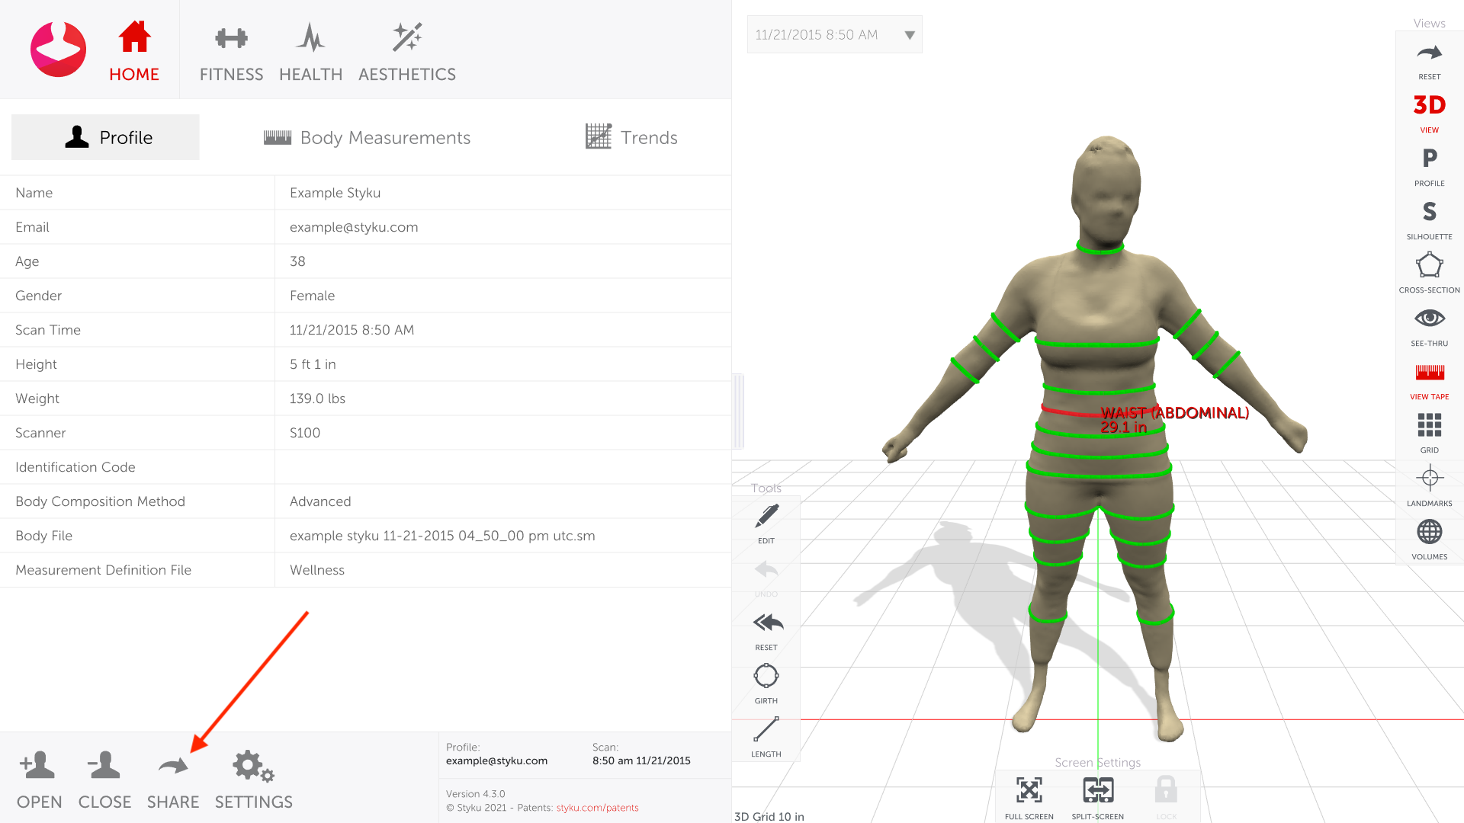This screenshot has height=823, width=1464.
Task: Click the Split-Screen icon
Action: click(x=1097, y=791)
